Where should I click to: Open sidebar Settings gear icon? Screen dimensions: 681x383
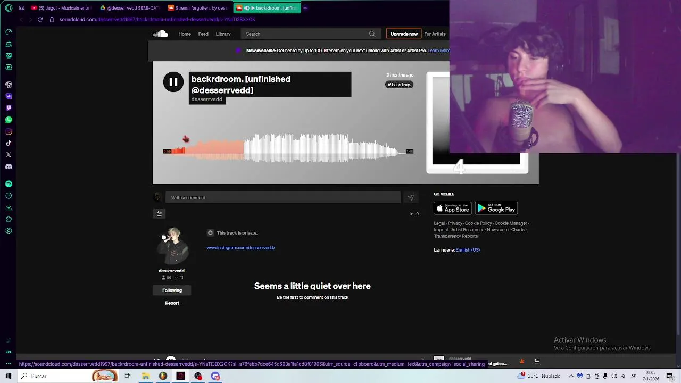coord(9,231)
